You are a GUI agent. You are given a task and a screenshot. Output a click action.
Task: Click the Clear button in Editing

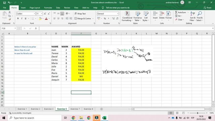pyautogui.click(x=179, y=19)
